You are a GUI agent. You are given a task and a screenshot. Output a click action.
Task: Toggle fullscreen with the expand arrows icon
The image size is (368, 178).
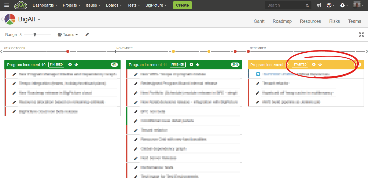(x=361, y=35)
